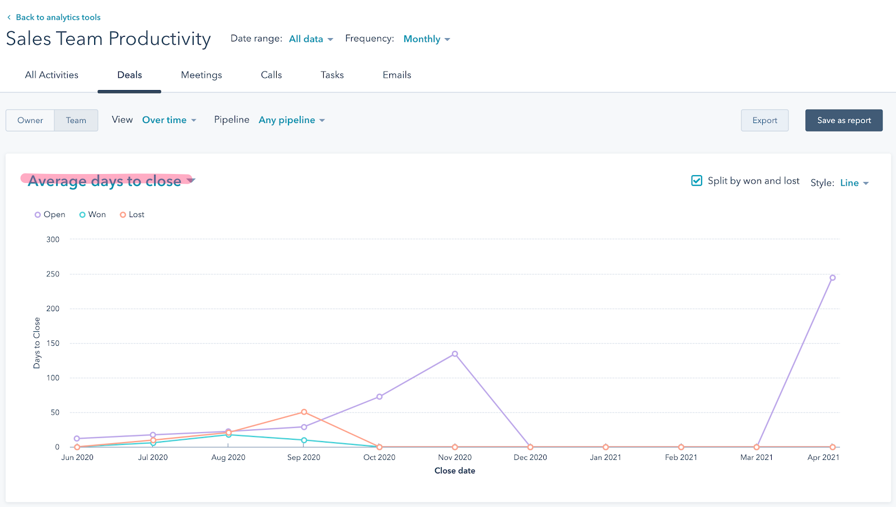This screenshot has width=896, height=507.
Task: Open the Style Line dropdown
Action: (x=854, y=183)
